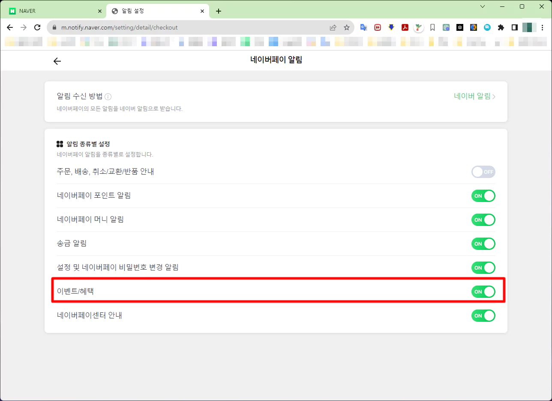The width and height of the screenshot is (552, 401).
Task: Click the browser forward navigation arrow
Action: click(x=24, y=27)
